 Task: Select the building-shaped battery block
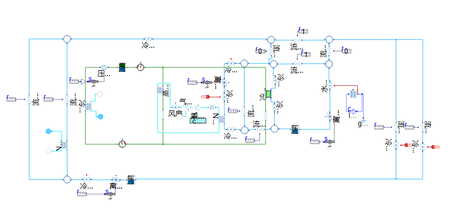point(352,95)
